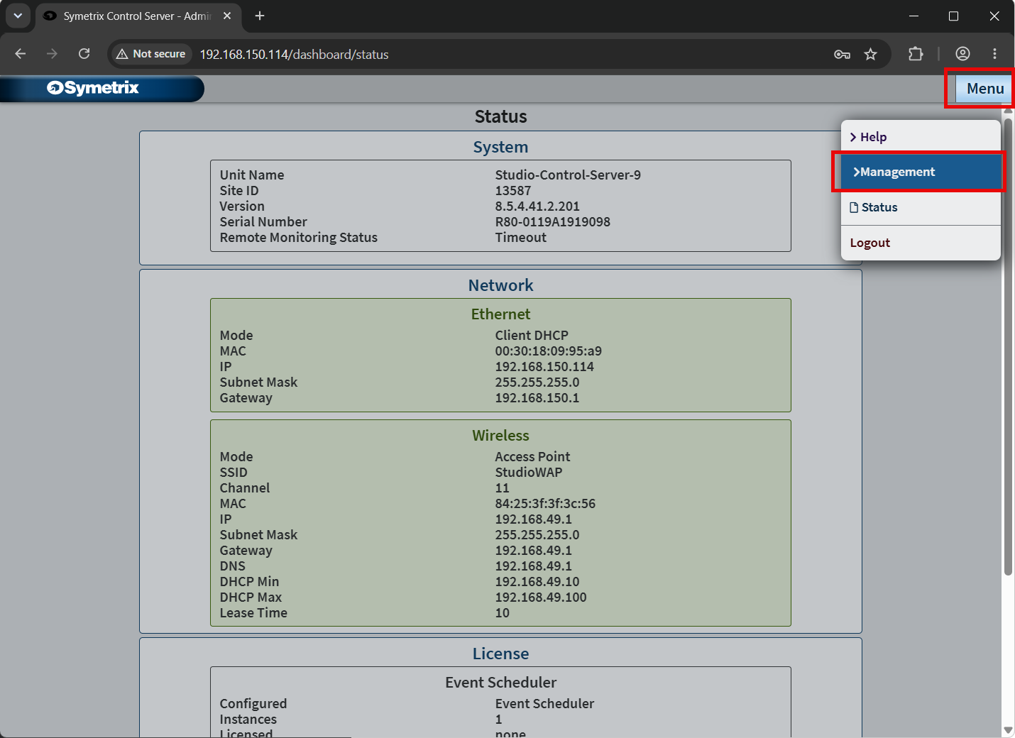Click the scrollbar down arrow
Viewport: 1015px width, 738px height.
(1008, 730)
